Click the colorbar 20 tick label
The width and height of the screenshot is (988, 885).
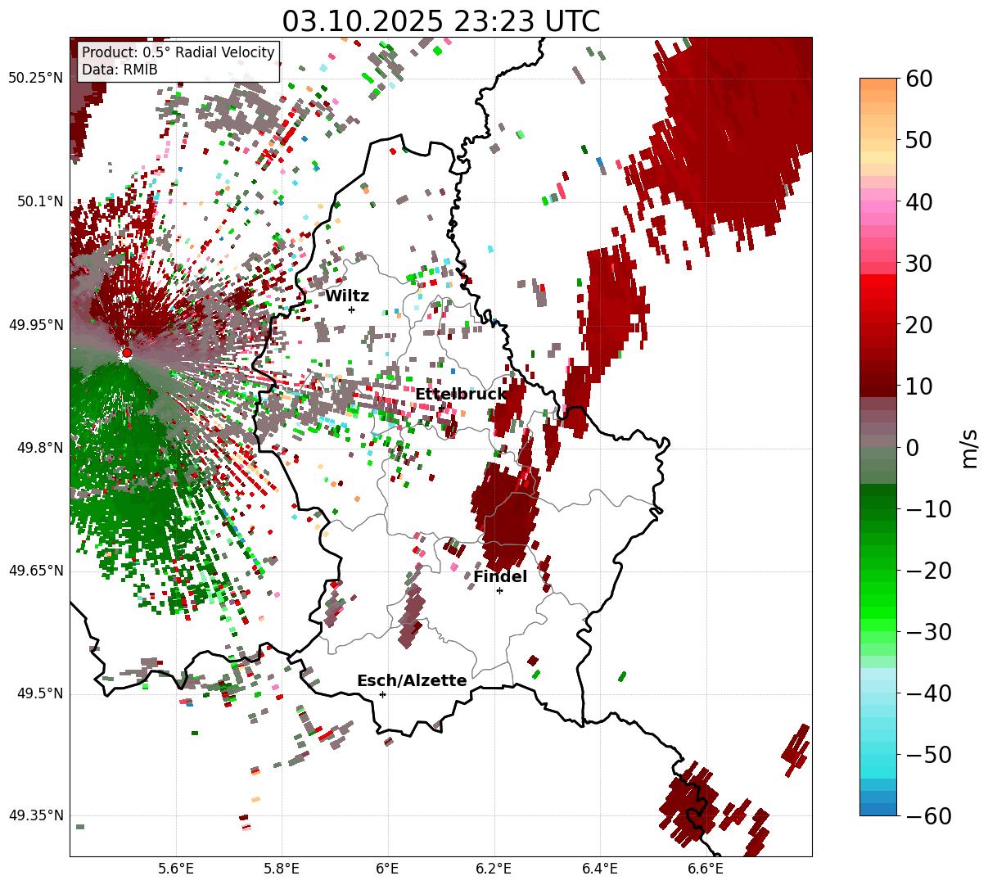pos(918,324)
